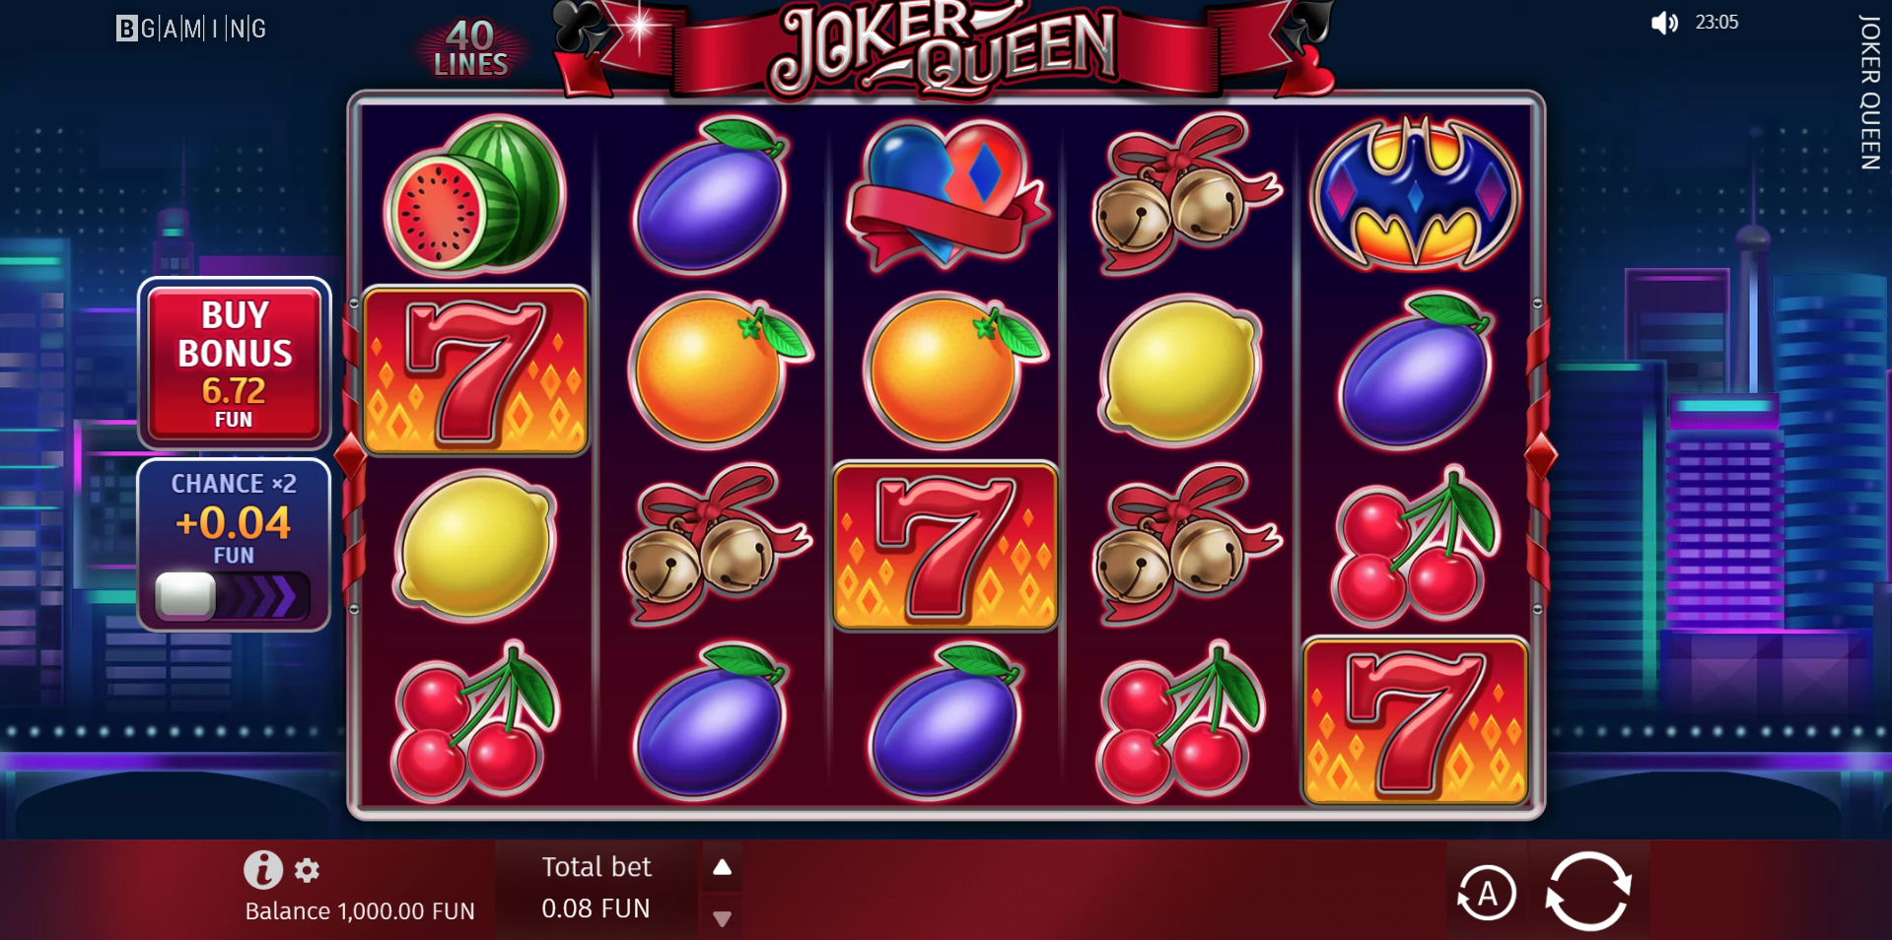Open settings gear icon
1892x940 pixels.
[308, 870]
